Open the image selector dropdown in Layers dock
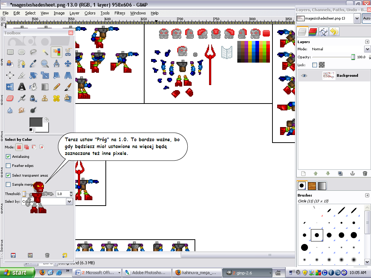371x278 pixels. coord(357,18)
